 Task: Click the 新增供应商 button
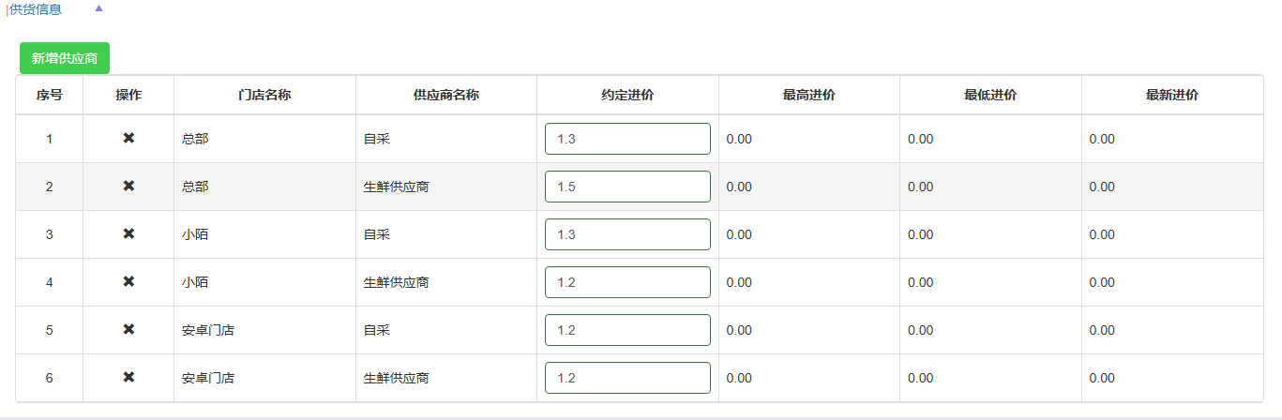[x=65, y=58]
